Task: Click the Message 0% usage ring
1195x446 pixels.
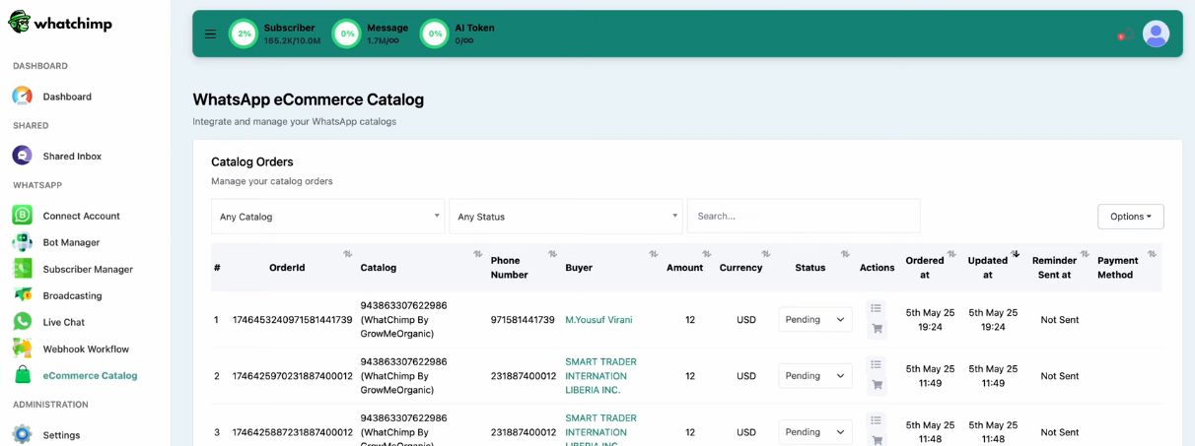Action: pyautogui.click(x=347, y=33)
